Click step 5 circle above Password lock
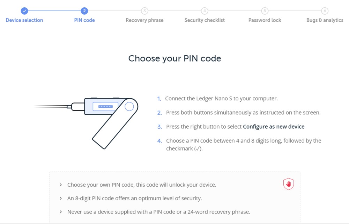The height and width of the screenshot is (224, 349). tap(265, 11)
